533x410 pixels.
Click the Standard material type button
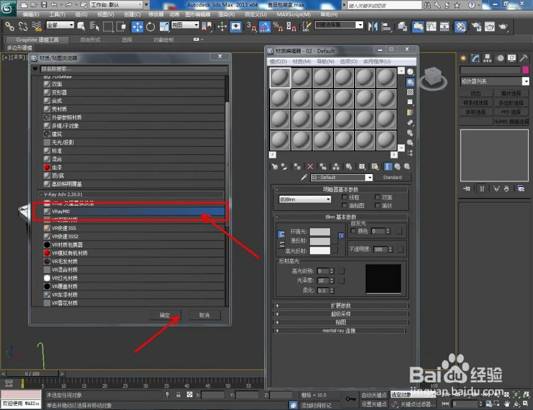[392, 177]
